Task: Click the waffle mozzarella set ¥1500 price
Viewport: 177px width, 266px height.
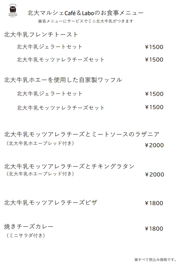Action: pyautogui.click(x=154, y=107)
